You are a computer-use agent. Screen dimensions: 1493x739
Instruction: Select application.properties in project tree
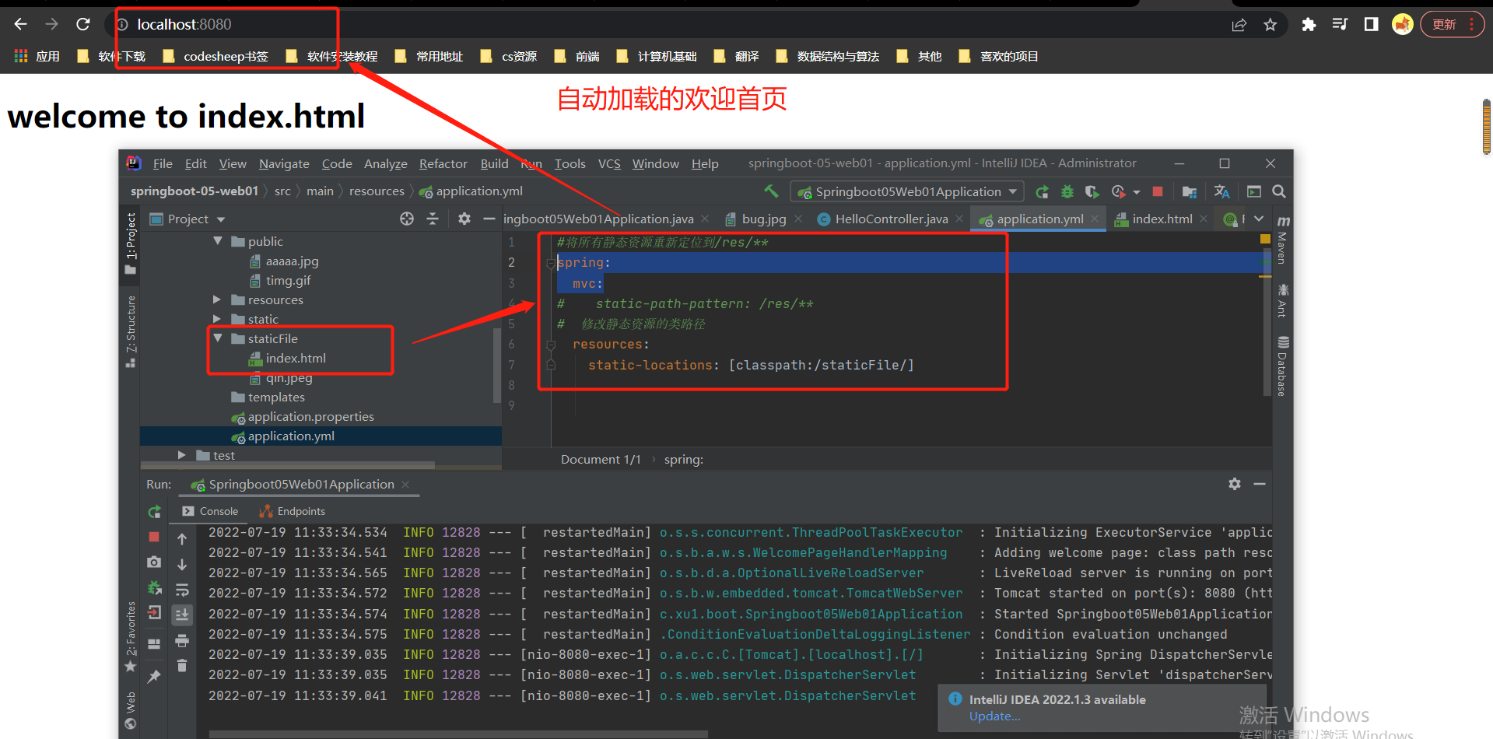[303, 417]
